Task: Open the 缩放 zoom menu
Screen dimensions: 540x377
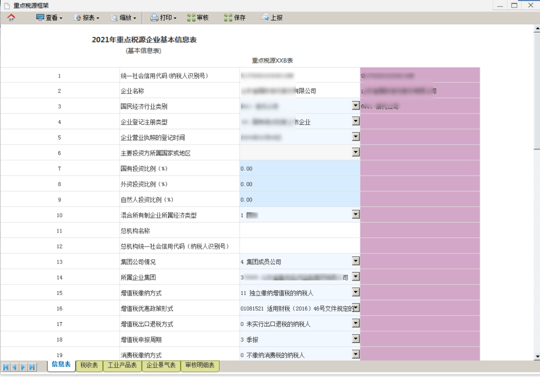Action: 123,17
